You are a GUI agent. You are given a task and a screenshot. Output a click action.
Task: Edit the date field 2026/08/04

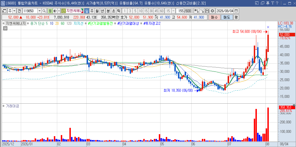[x=225, y=11]
